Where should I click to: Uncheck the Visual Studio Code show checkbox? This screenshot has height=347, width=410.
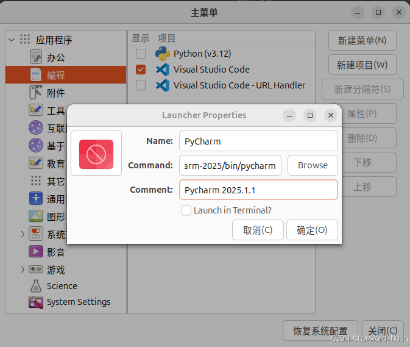[x=141, y=70]
